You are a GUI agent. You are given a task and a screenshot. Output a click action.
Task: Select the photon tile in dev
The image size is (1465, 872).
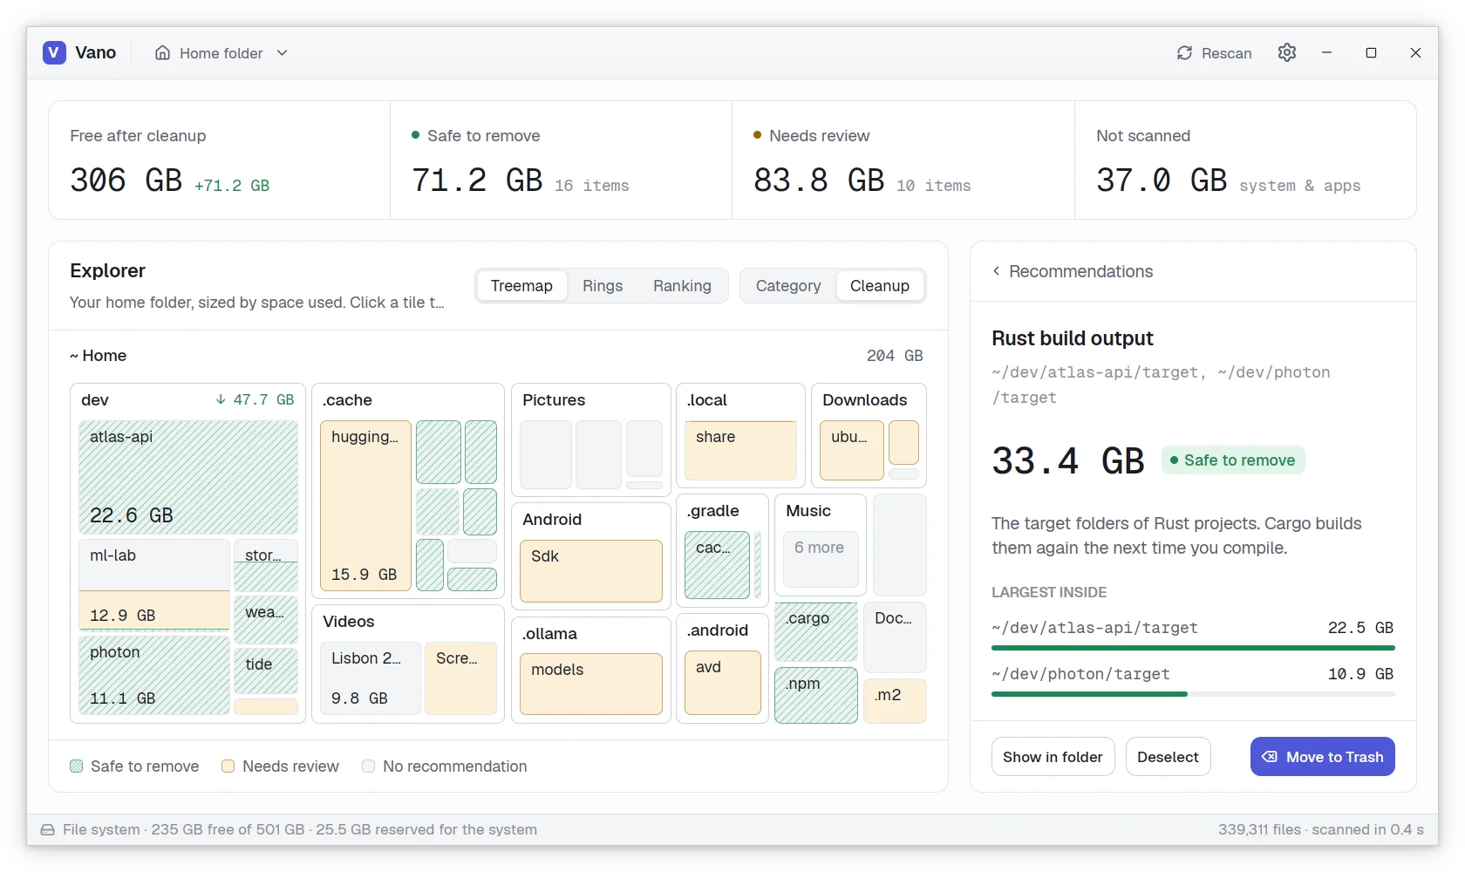point(154,675)
